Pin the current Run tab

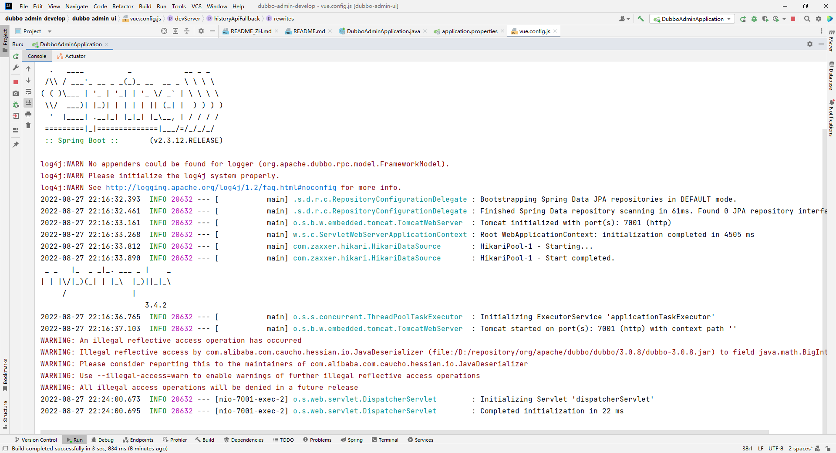coord(16,145)
